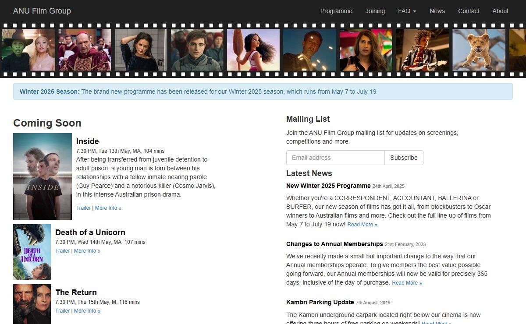
Task: Open the News page
Action: [437, 11]
